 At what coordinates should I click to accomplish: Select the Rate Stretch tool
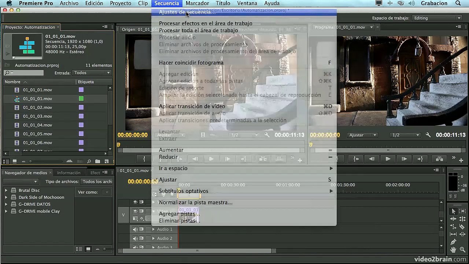[454, 227]
